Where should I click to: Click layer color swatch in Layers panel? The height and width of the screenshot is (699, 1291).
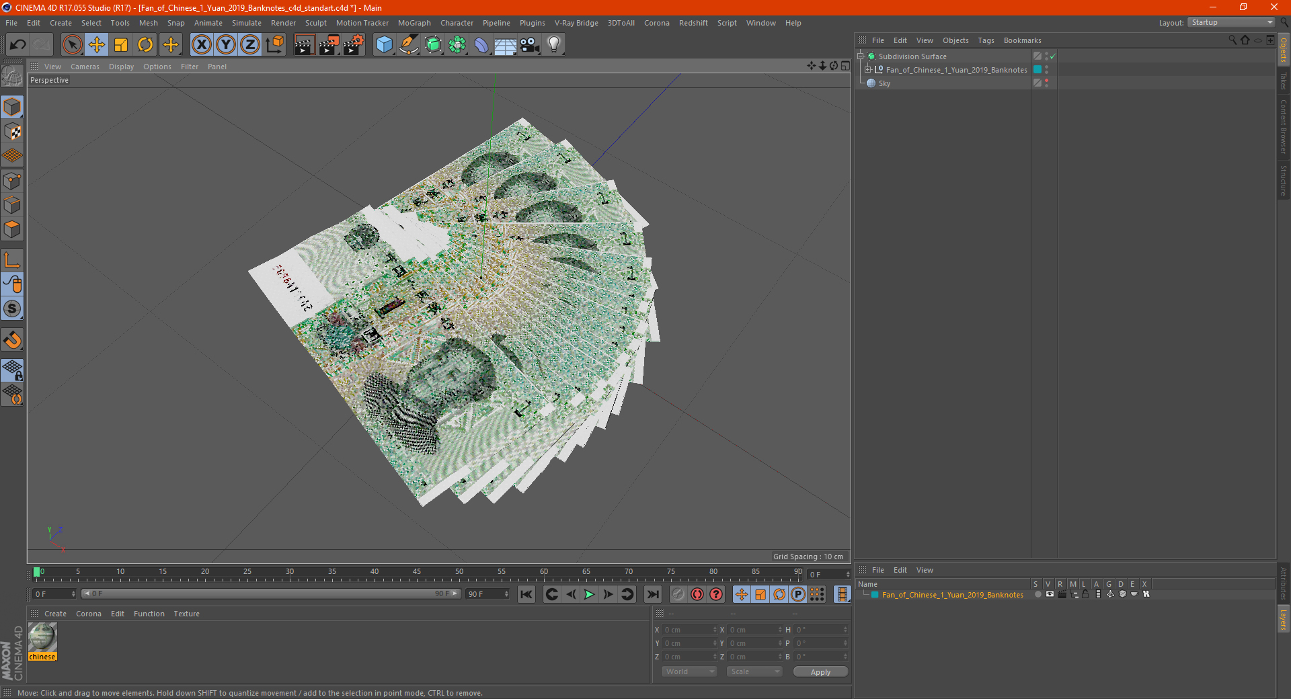[x=875, y=595]
